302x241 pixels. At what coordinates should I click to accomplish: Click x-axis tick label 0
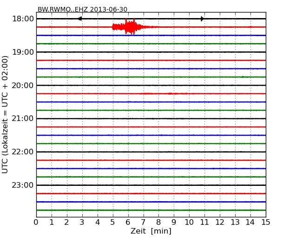36,222
